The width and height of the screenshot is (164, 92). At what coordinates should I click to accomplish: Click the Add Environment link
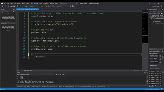coord(154,53)
